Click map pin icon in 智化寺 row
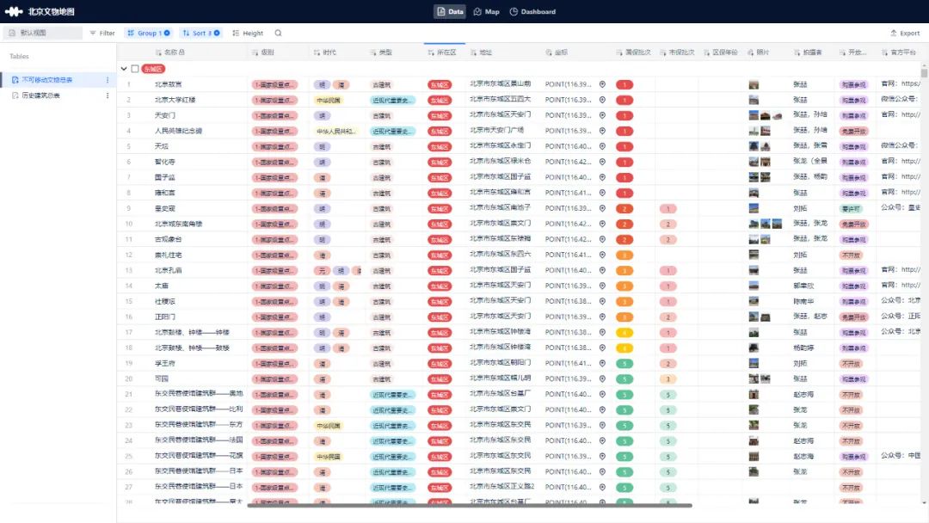Image resolution: width=929 pixels, height=523 pixels. pos(602,162)
